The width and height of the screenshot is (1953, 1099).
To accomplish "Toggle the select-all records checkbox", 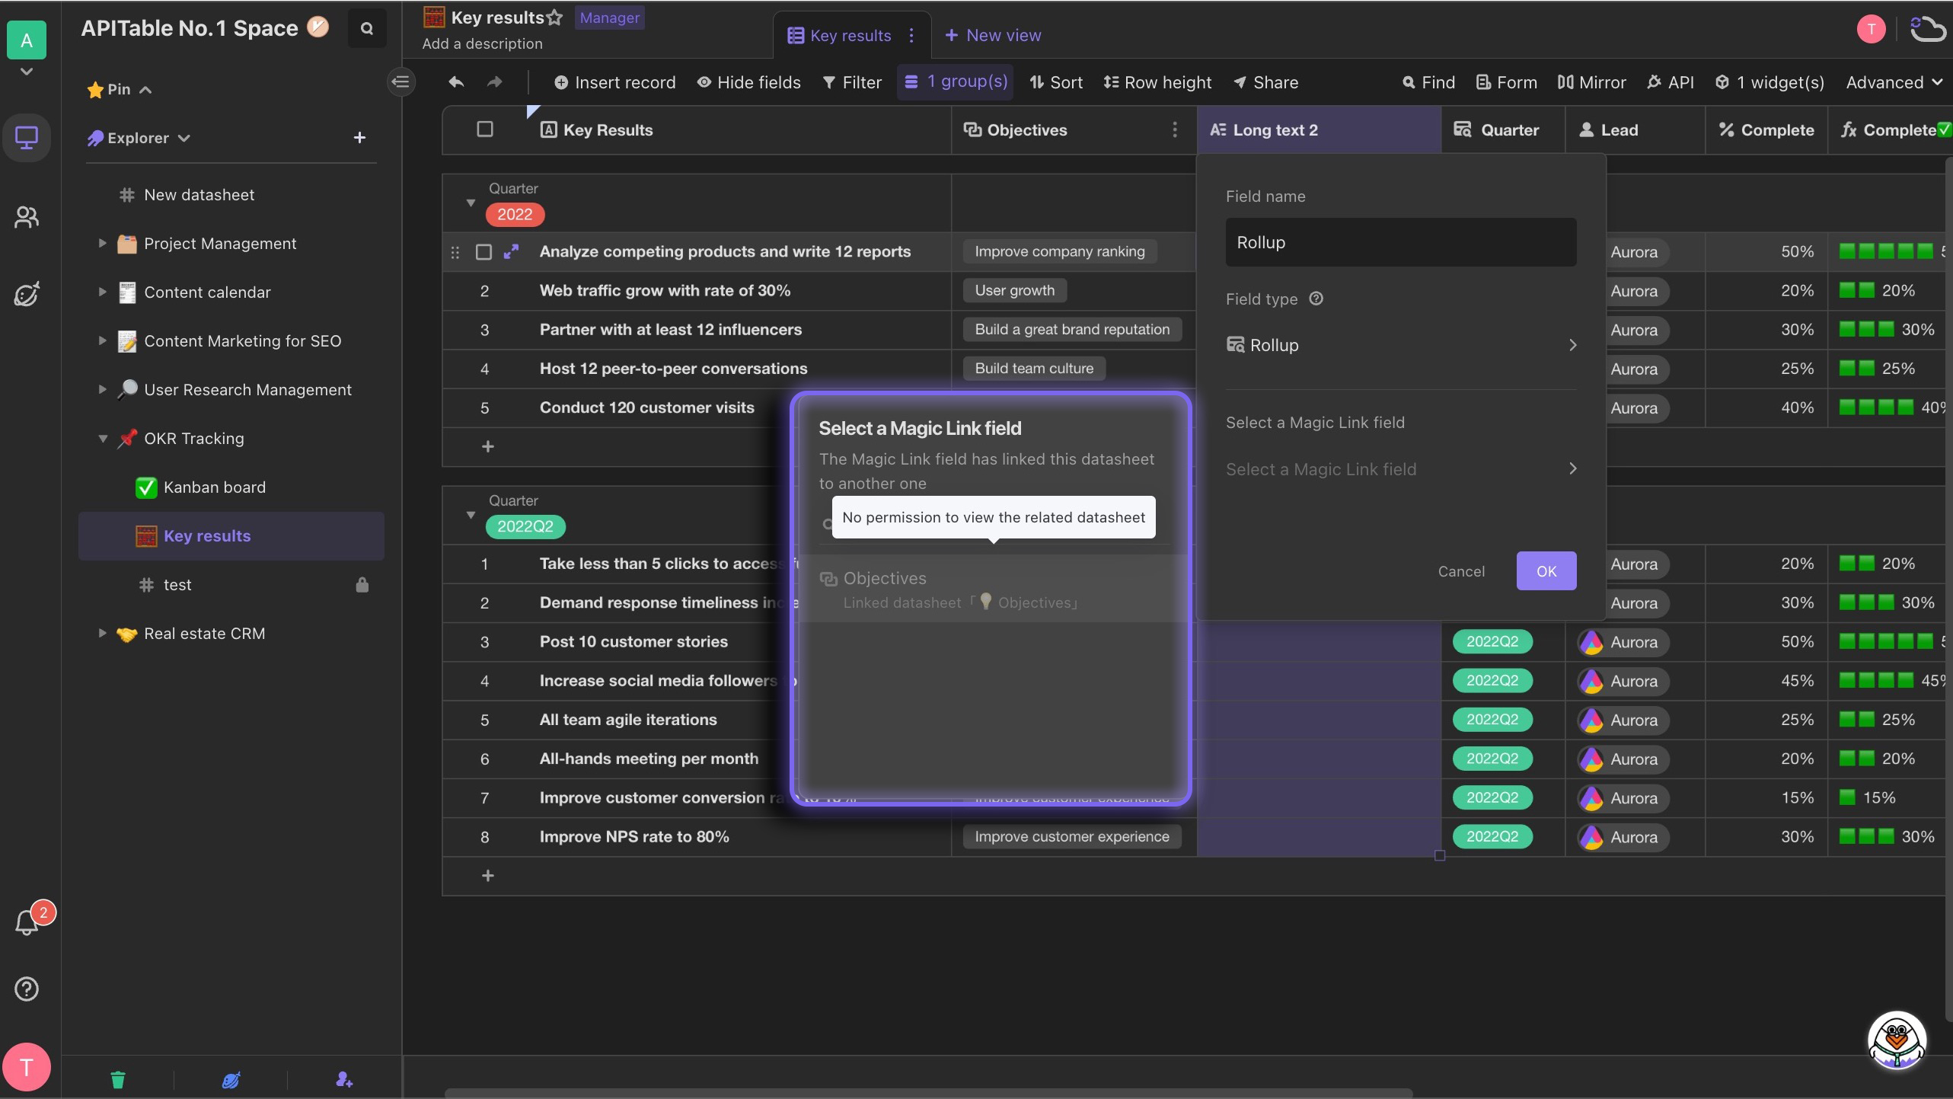I will tap(484, 129).
